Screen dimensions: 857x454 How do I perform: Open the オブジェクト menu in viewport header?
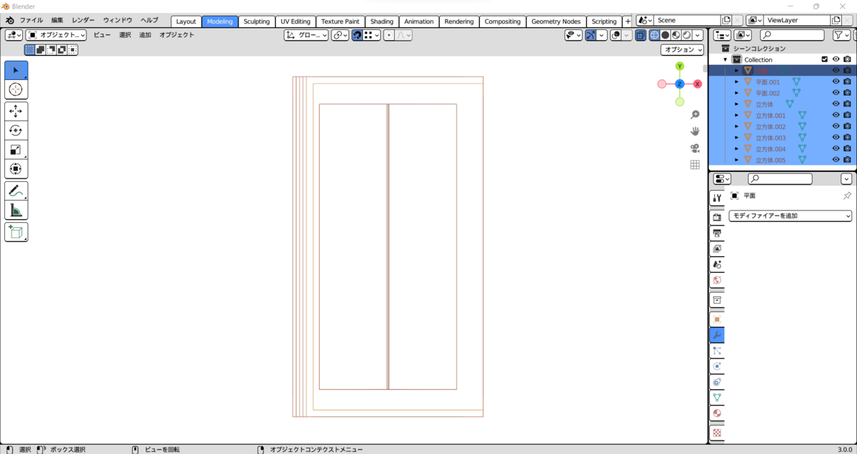(x=176, y=35)
